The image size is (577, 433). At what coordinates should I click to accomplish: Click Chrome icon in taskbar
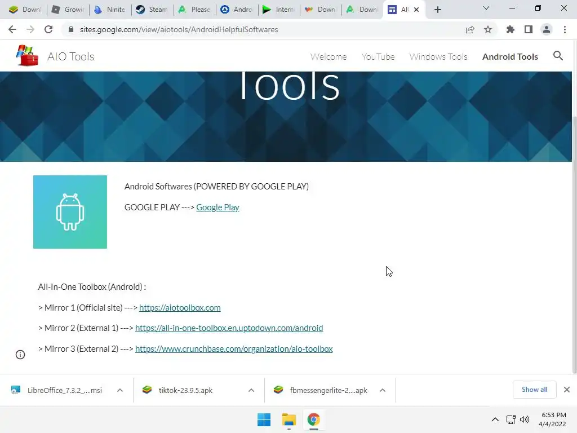[313, 419]
